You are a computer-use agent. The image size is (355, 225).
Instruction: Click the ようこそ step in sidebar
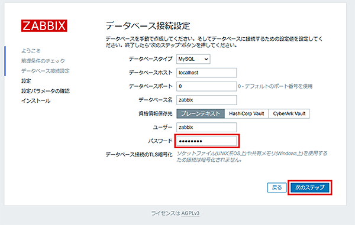pos(31,51)
